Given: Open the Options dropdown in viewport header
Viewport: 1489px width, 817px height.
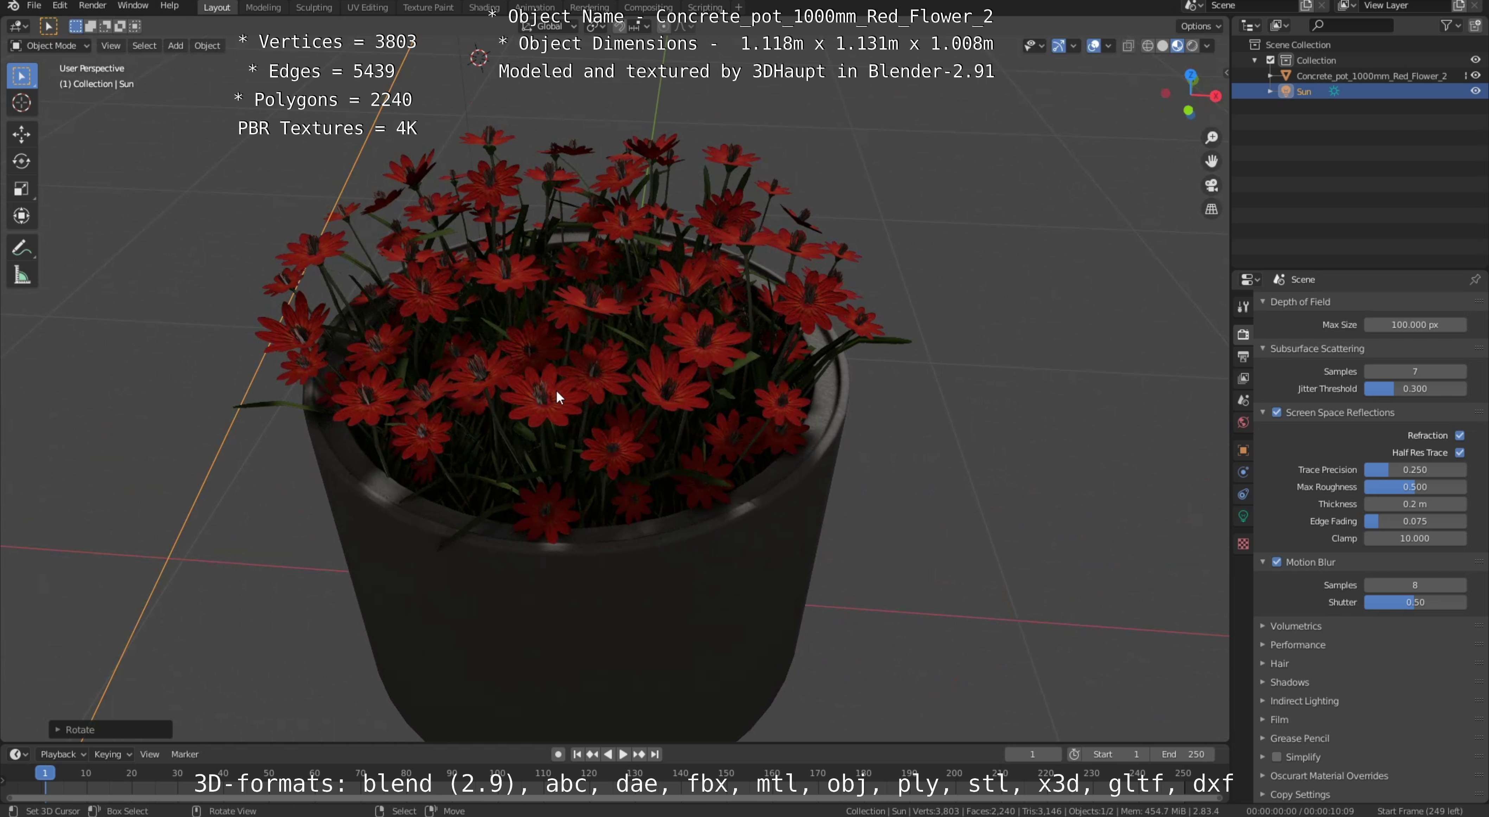Looking at the screenshot, I should (1200, 26).
